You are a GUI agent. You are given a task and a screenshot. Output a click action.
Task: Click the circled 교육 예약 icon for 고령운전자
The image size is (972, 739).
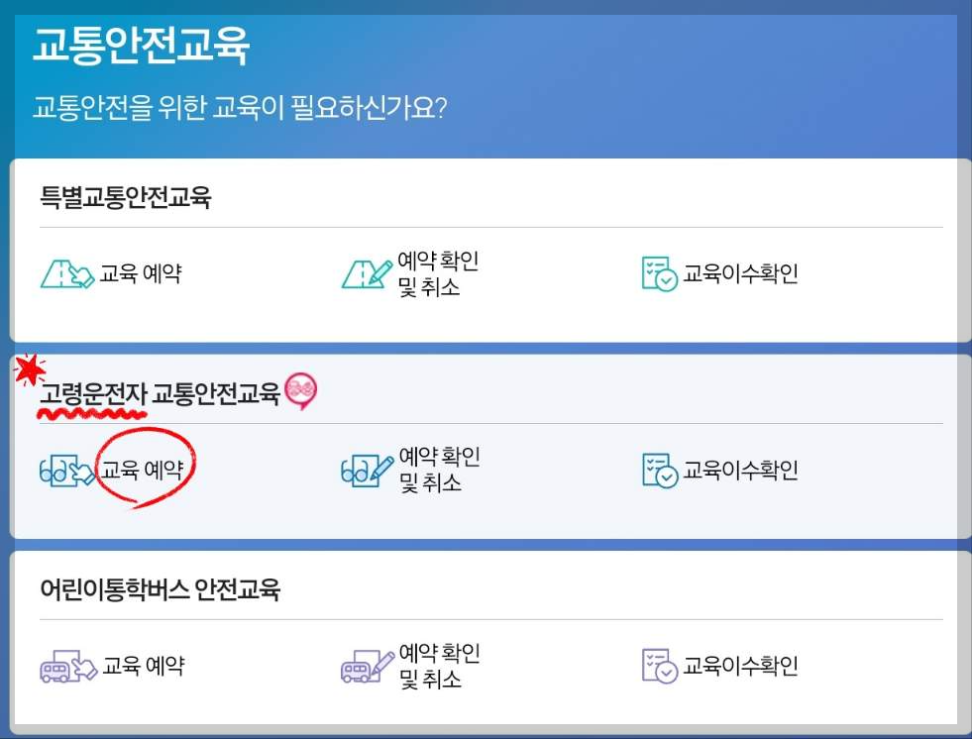[x=64, y=470]
